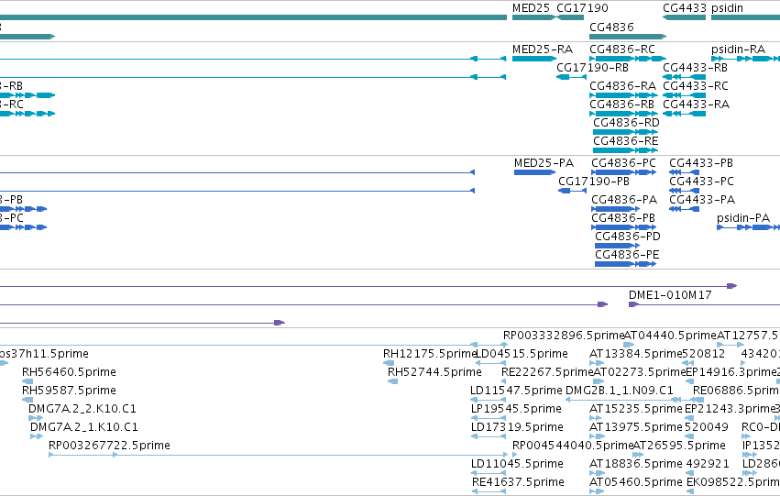Image resolution: width=780 pixels, height=496 pixels.
Task: Click EST AT26595.5prime
Action: (679, 446)
